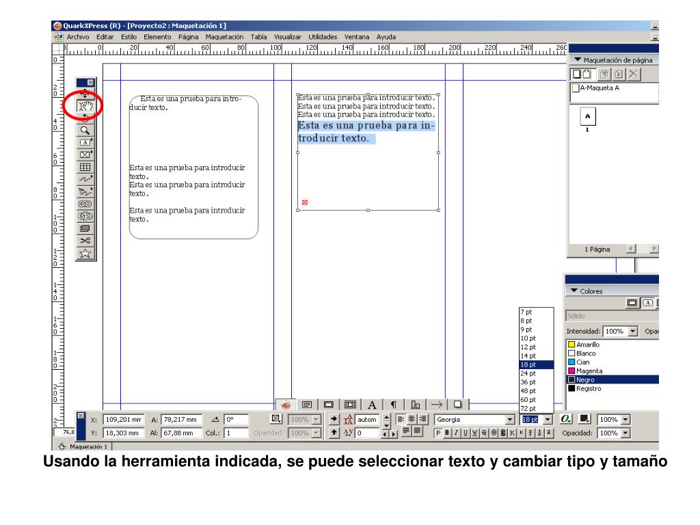Select the Composition zones tool
The image size is (700, 525).
click(85, 228)
